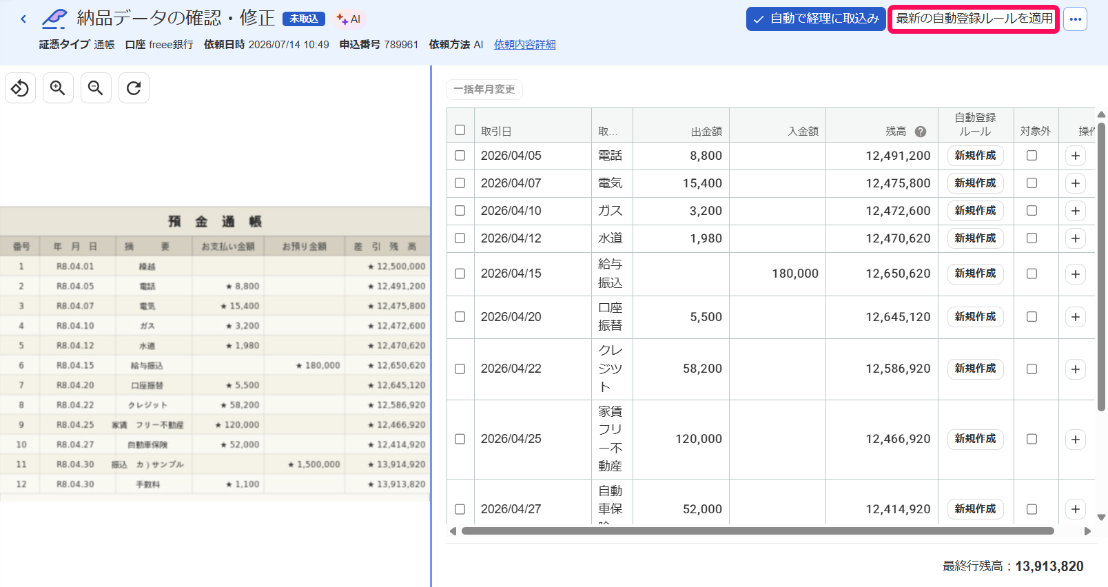Mark the 2026/04/15 row as 対象外
This screenshot has width=1108, height=587.
1032,274
